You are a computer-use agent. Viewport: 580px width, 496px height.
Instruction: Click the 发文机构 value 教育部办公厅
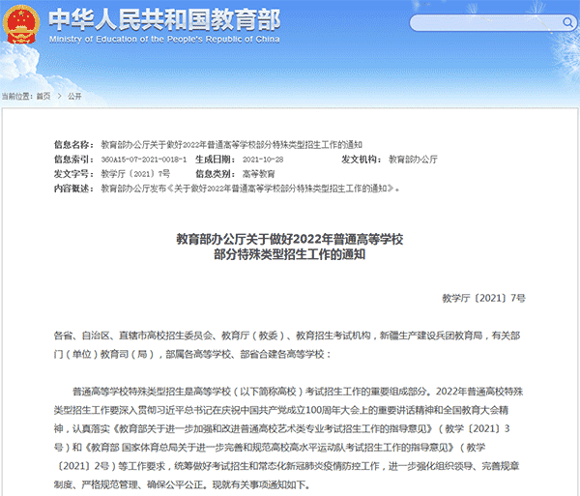coord(413,158)
